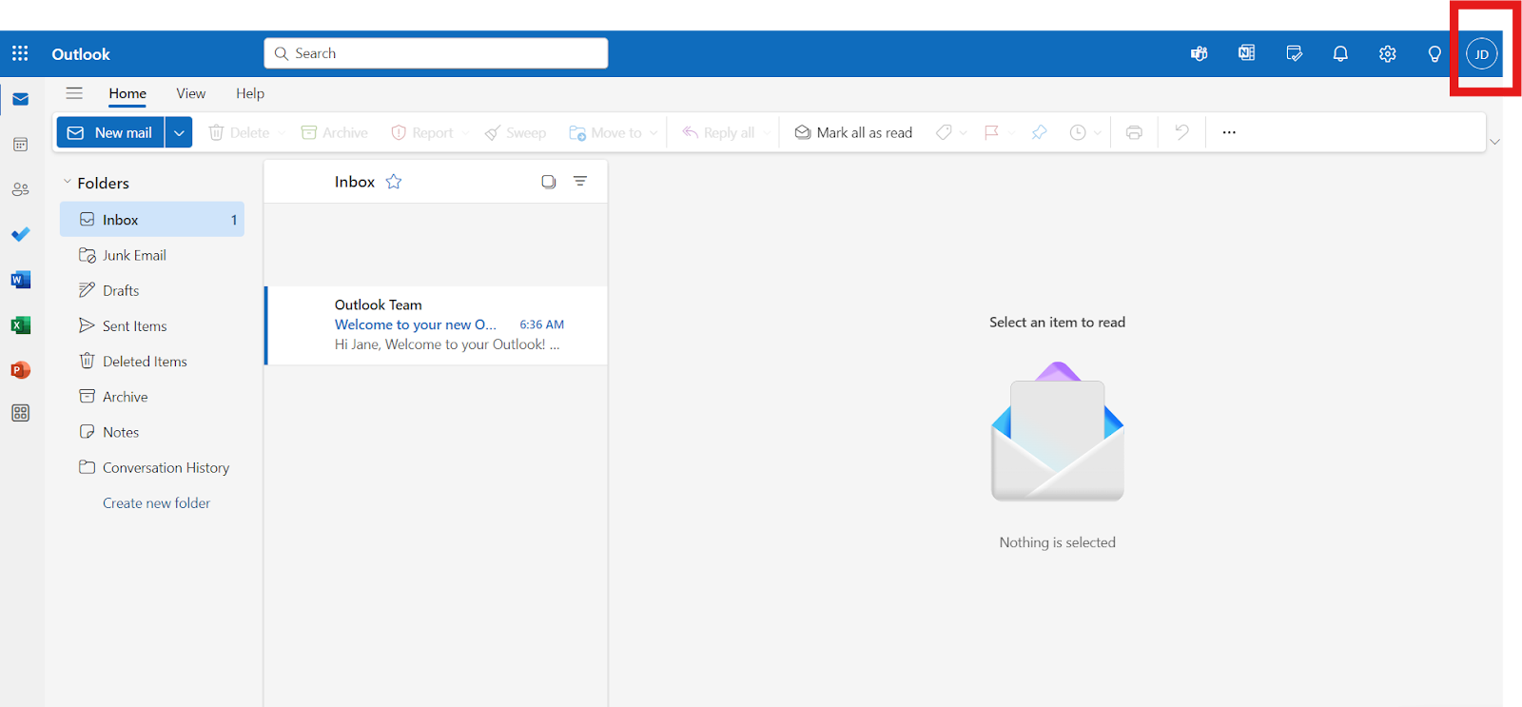Toggle select mode icon in Inbox header
Screen dimensions: 1522x707
point(549,182)
